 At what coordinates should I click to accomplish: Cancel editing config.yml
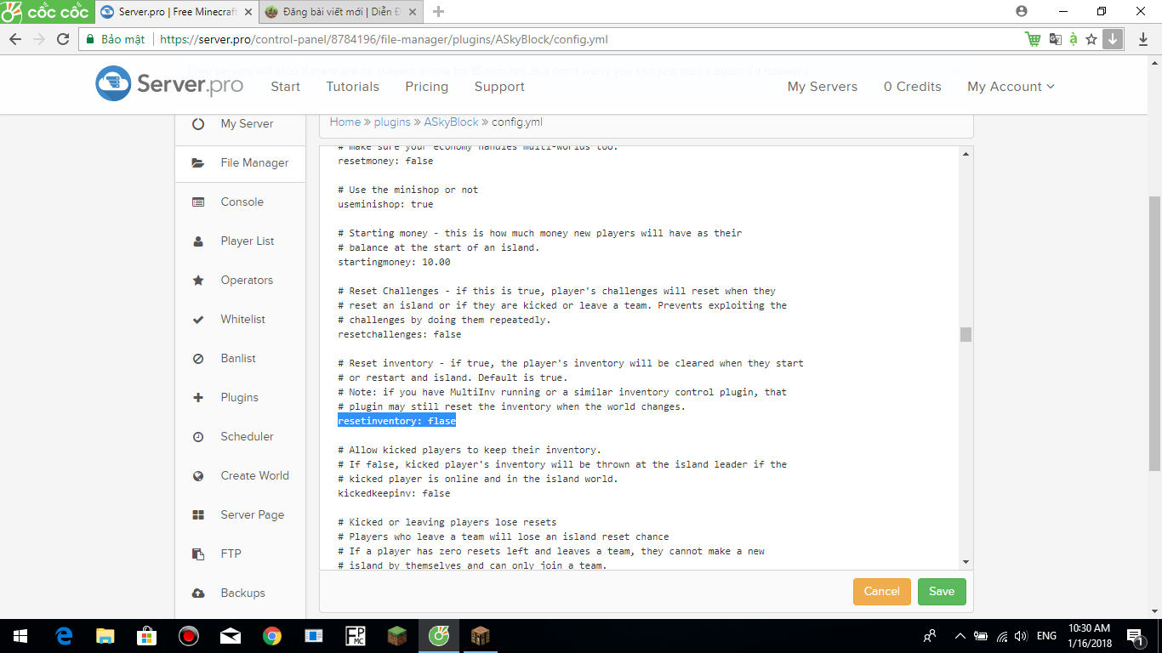tap(882, 592)
